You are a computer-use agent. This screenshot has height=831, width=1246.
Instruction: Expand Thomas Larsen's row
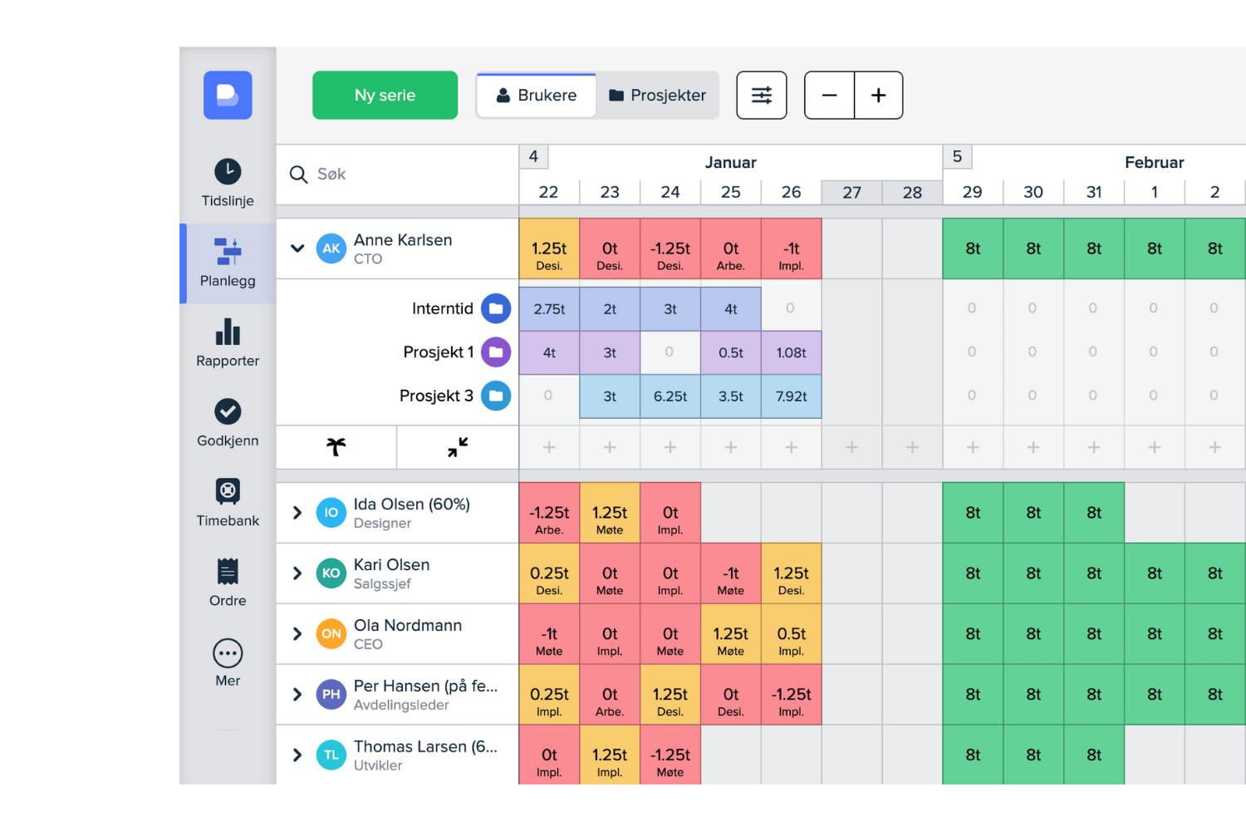297,755
